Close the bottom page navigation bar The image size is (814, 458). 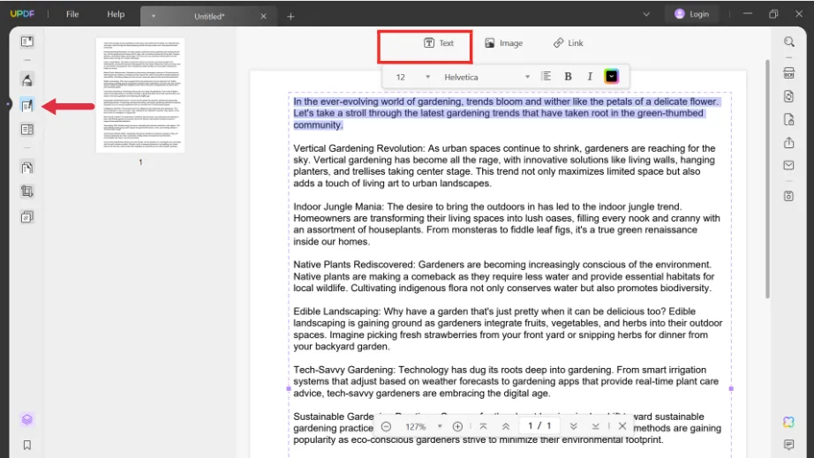[x=622, y=426]
